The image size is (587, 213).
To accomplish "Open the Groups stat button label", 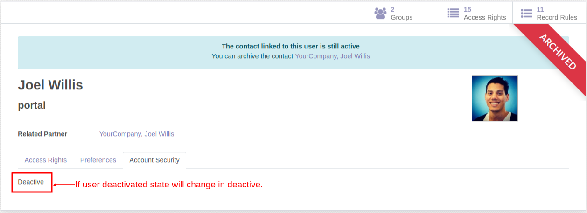I will click(402, 17).
